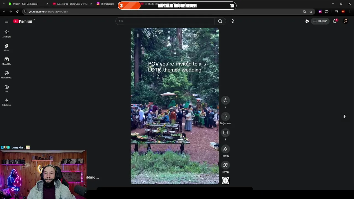
Task: Focus the Ara search field
Action: tap(165, 21)
